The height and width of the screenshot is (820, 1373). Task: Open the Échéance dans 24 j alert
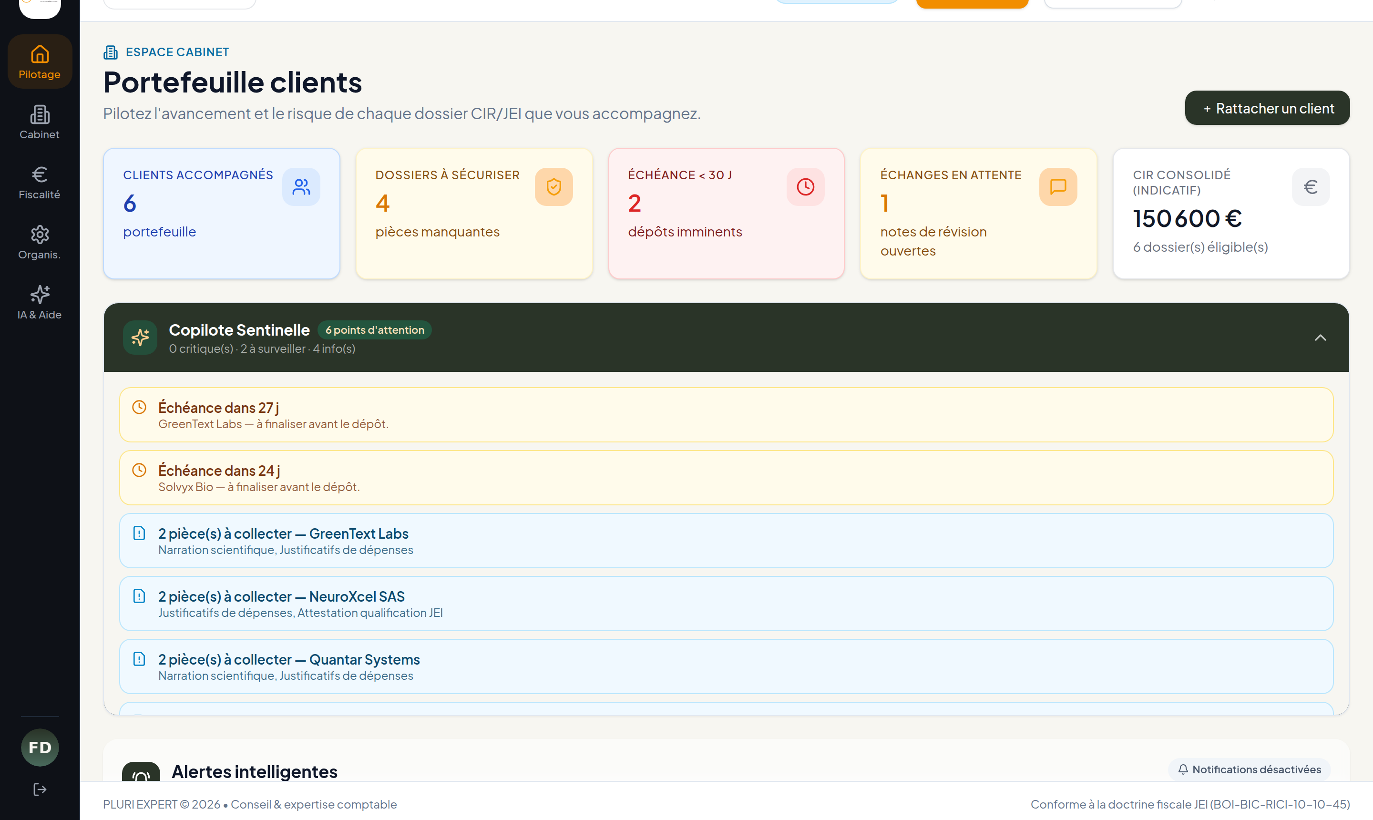(726, 478)
